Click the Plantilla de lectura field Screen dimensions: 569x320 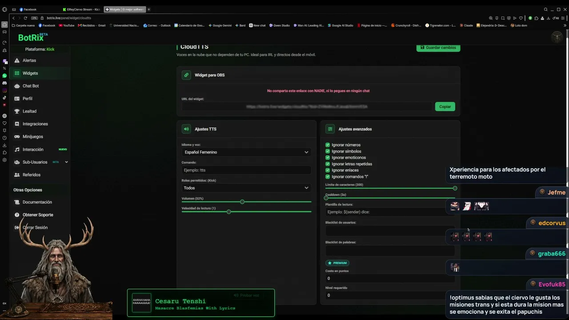(390, 212)
